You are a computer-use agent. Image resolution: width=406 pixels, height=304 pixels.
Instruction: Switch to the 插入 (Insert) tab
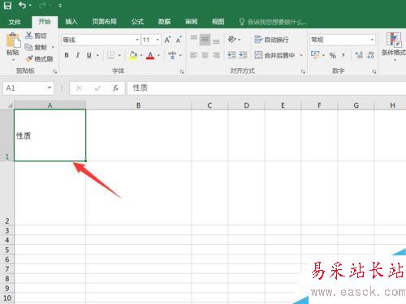point(71,22)
